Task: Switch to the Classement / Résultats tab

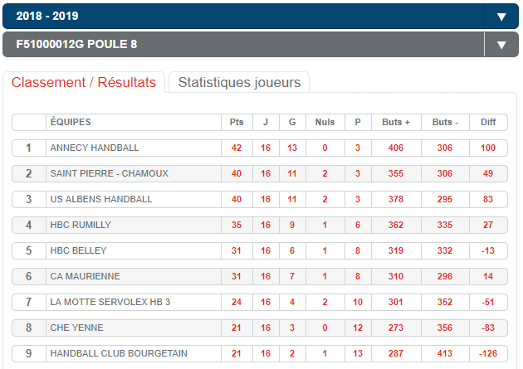Action: 84,82
